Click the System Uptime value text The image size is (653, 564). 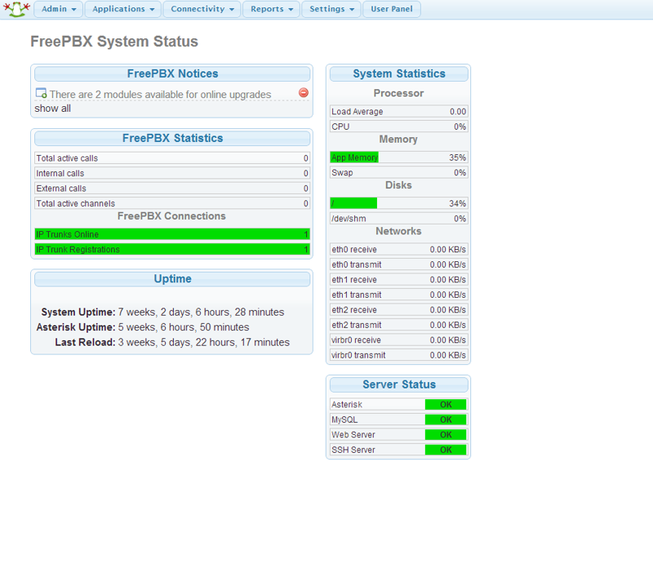tap(201, 312)
